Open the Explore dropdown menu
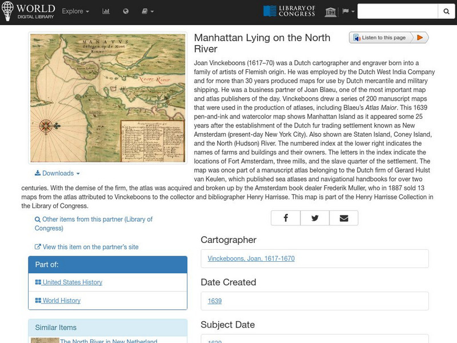Viewport: 457px width, 343px height. [73, 10]
